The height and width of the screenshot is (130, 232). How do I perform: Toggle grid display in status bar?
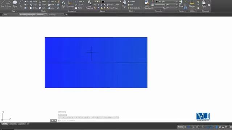(x=185, y=127)
